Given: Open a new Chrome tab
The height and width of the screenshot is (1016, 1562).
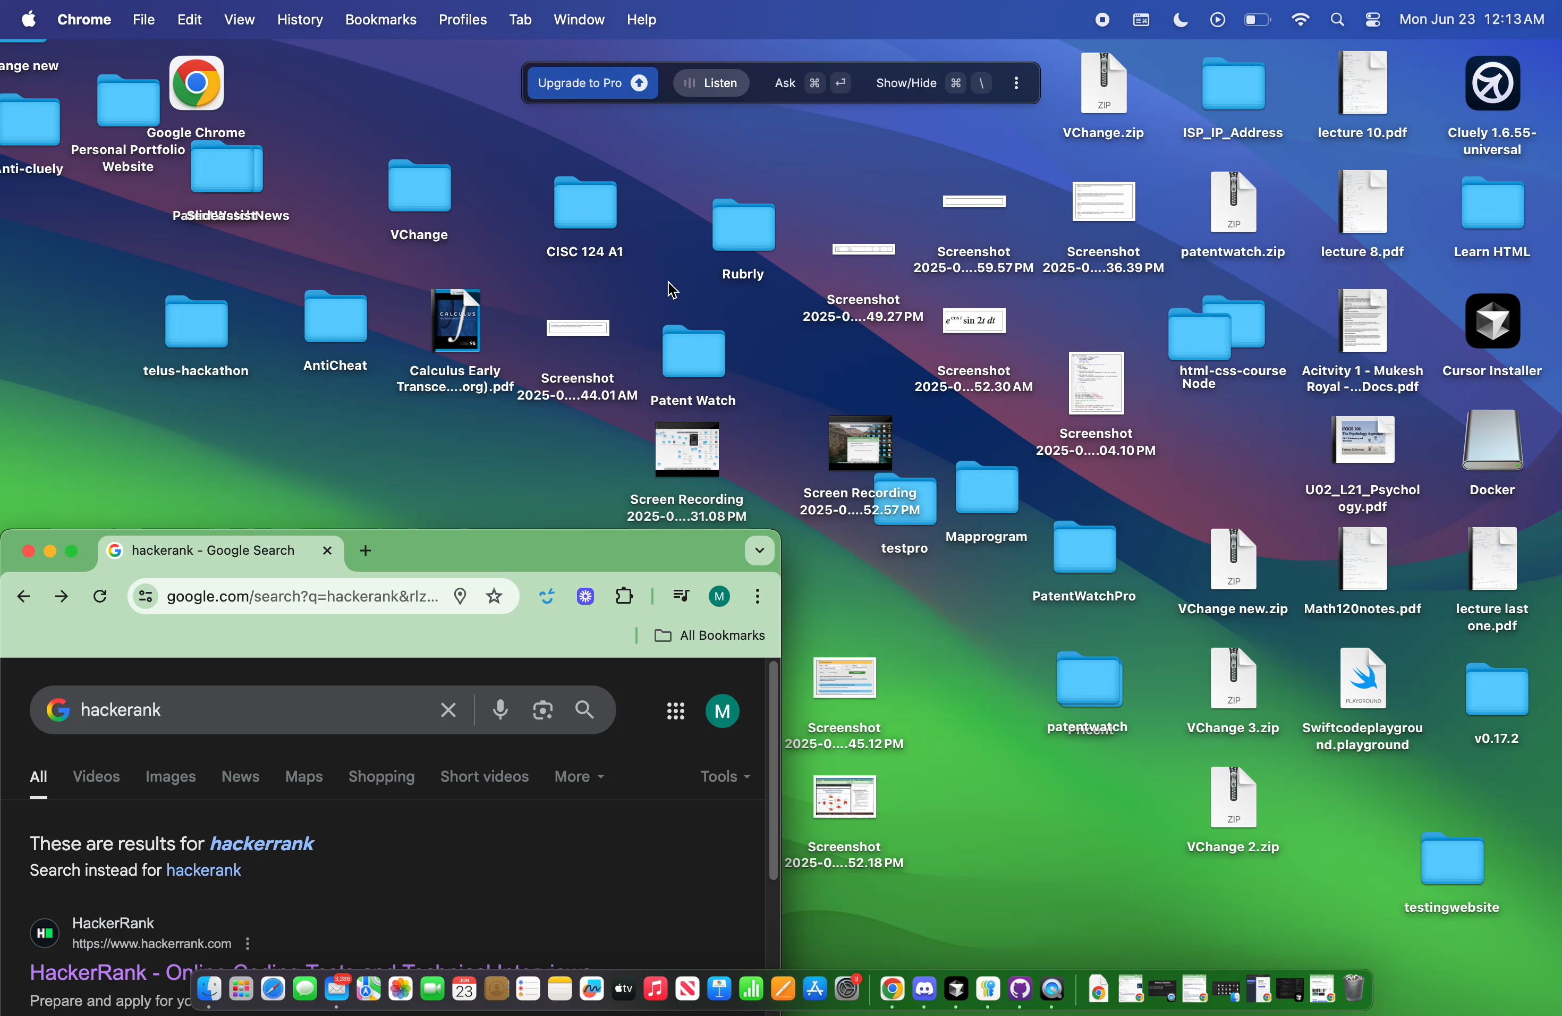Looking at the screenshot, I should click(366, 550).
